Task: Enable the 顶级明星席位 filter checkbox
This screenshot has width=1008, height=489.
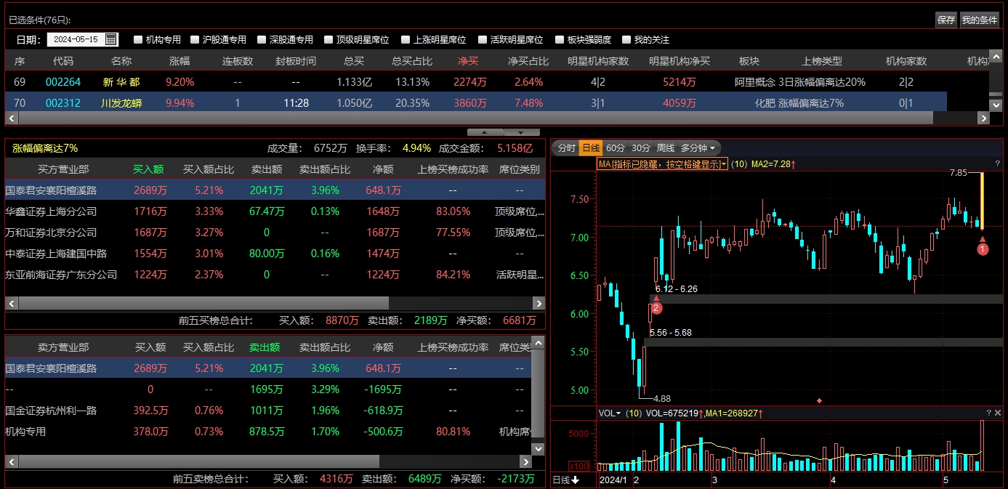Action: (328, 40)
